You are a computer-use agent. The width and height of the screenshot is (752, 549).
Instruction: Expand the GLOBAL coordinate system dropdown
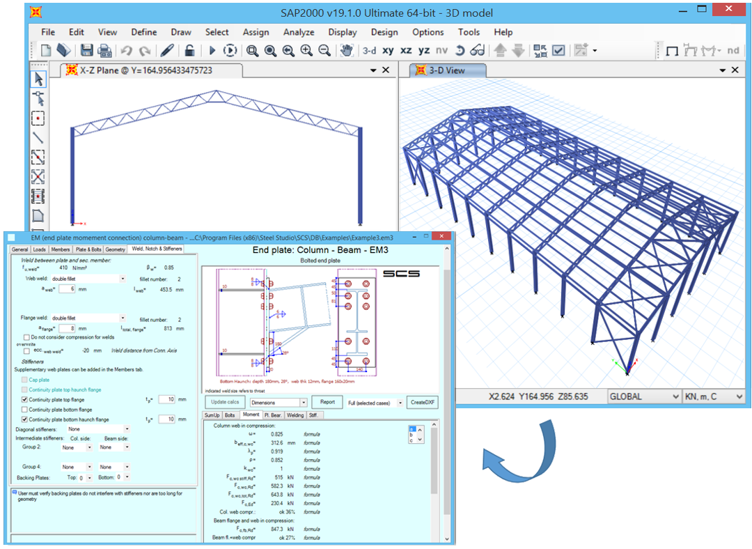(673, 396)
